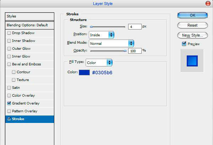Tick the Contour checkbox
This screenshot has width=213, height=145.
point(13,72)
